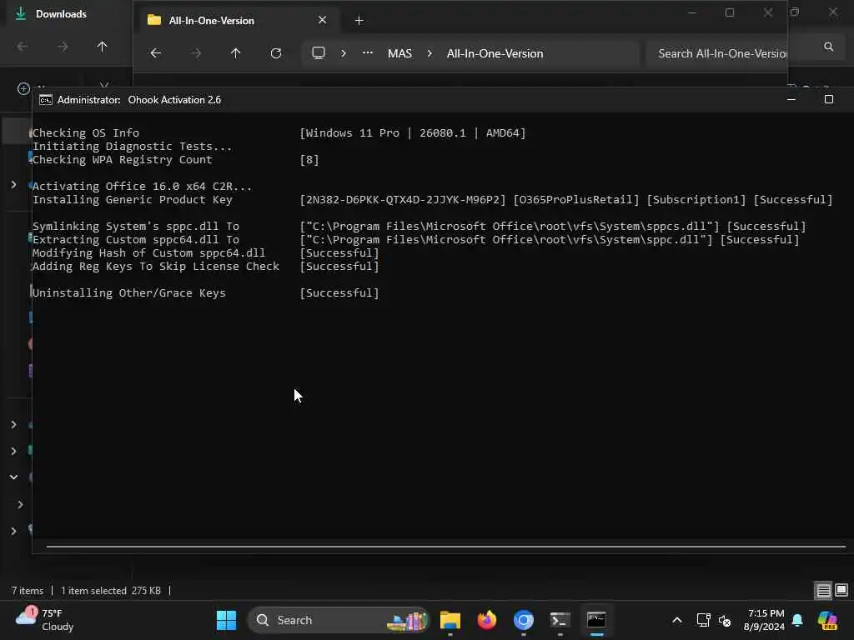Switch to the Downloads Explorer window
Viewport: 854px width, 640px height.
coord(60,14)
